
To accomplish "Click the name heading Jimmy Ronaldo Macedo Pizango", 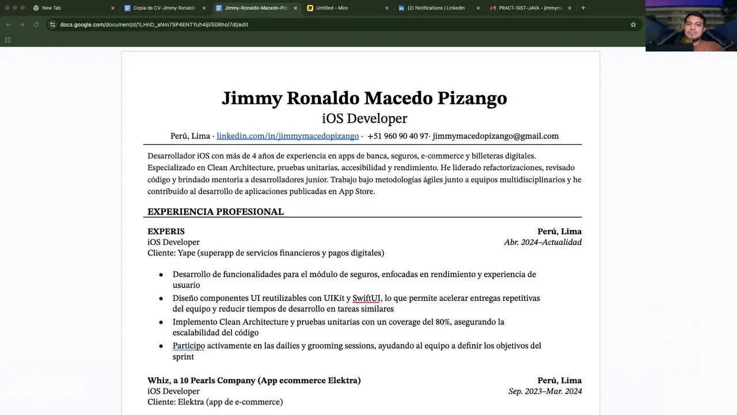I will point(364,98).
